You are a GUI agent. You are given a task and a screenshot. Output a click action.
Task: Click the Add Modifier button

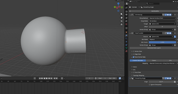153,11
